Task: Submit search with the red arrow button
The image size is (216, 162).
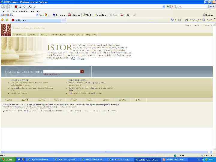Action: click(82, 71)
